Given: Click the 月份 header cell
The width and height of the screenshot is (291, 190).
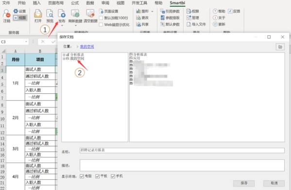Looking at the screenshot, I should (x=16, y=60).
